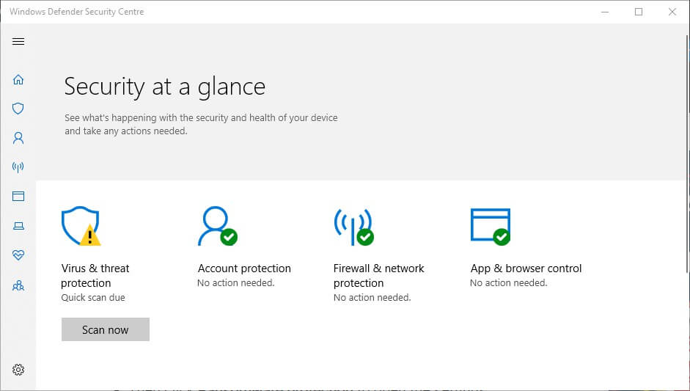Click 'No action needed.' under App & browser control
The width and height of the screenshot is (690, 391).
point(509,283)
